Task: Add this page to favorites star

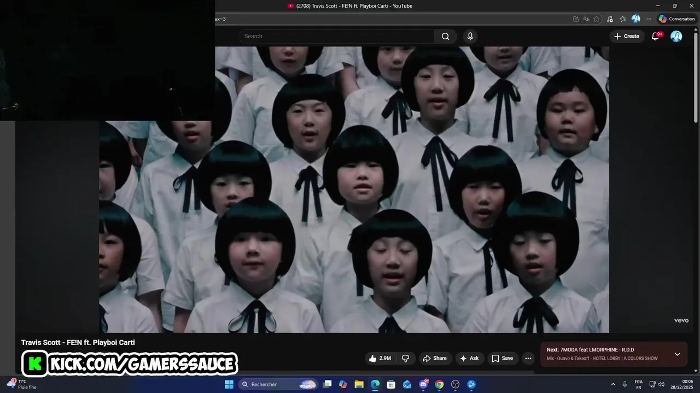Action: [x=596, y=19]
